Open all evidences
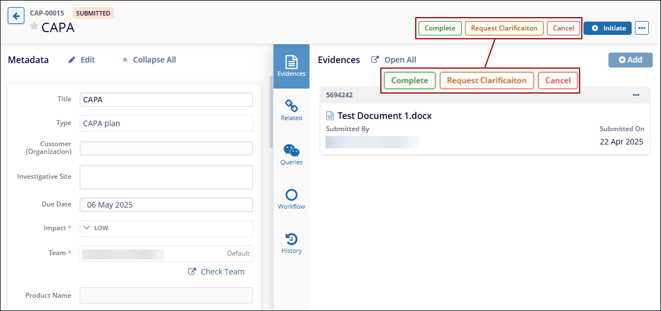Image resolution: width=661 pixels, height=311 pixels. (x=394, y=60)
